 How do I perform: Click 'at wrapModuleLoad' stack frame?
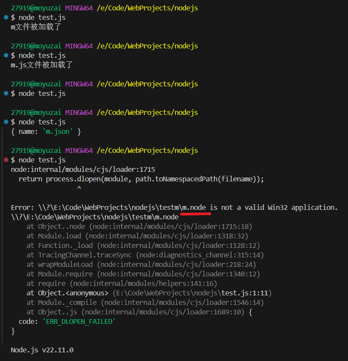(141, 265)
